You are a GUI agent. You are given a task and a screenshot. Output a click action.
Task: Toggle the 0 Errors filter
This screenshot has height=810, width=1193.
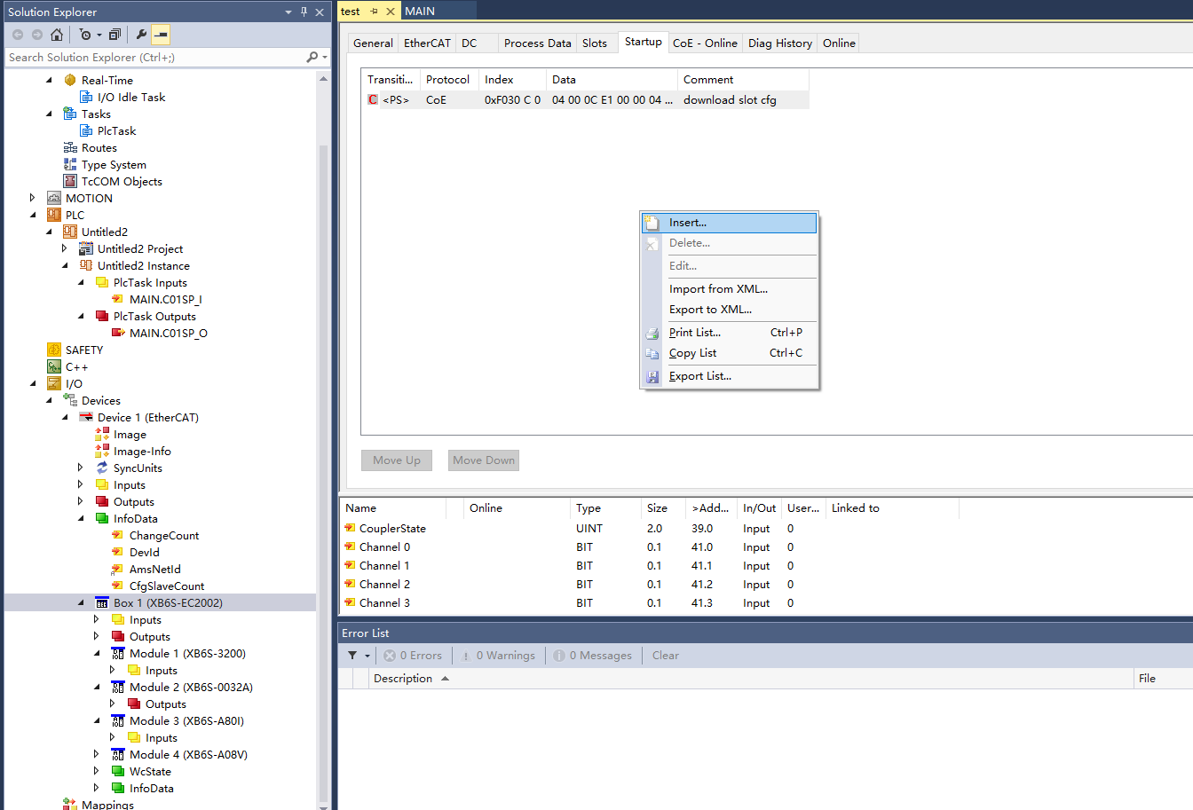point(413,656)
